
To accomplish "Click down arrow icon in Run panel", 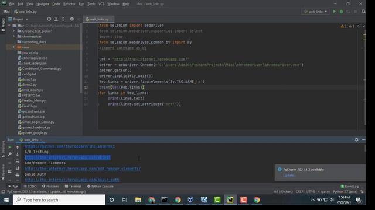I will 18,154.
